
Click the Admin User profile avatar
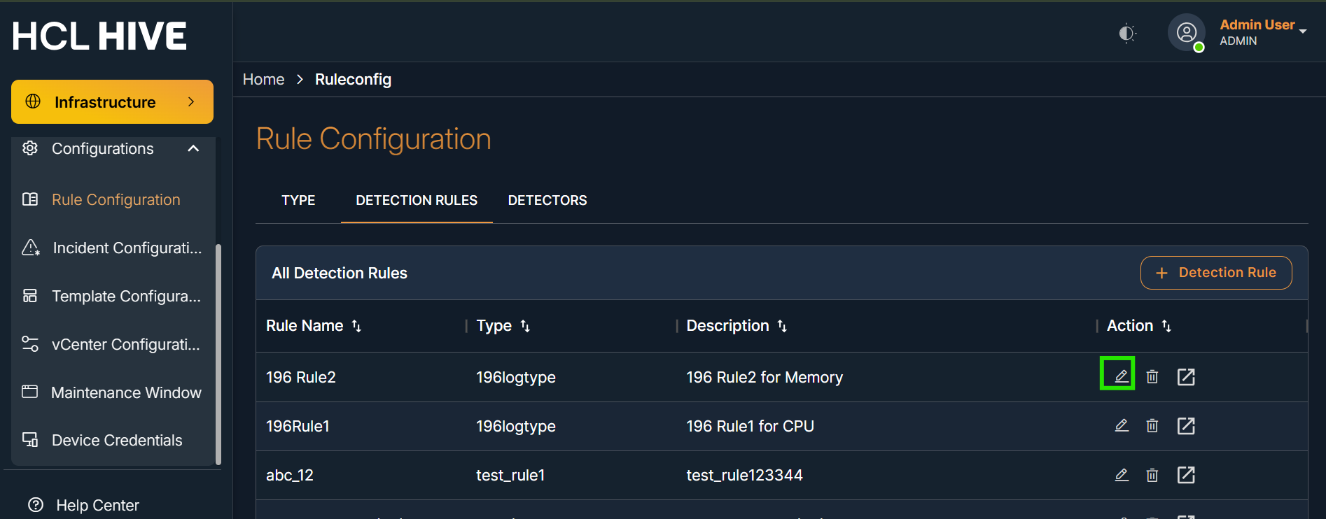(x=1186, y=33)
